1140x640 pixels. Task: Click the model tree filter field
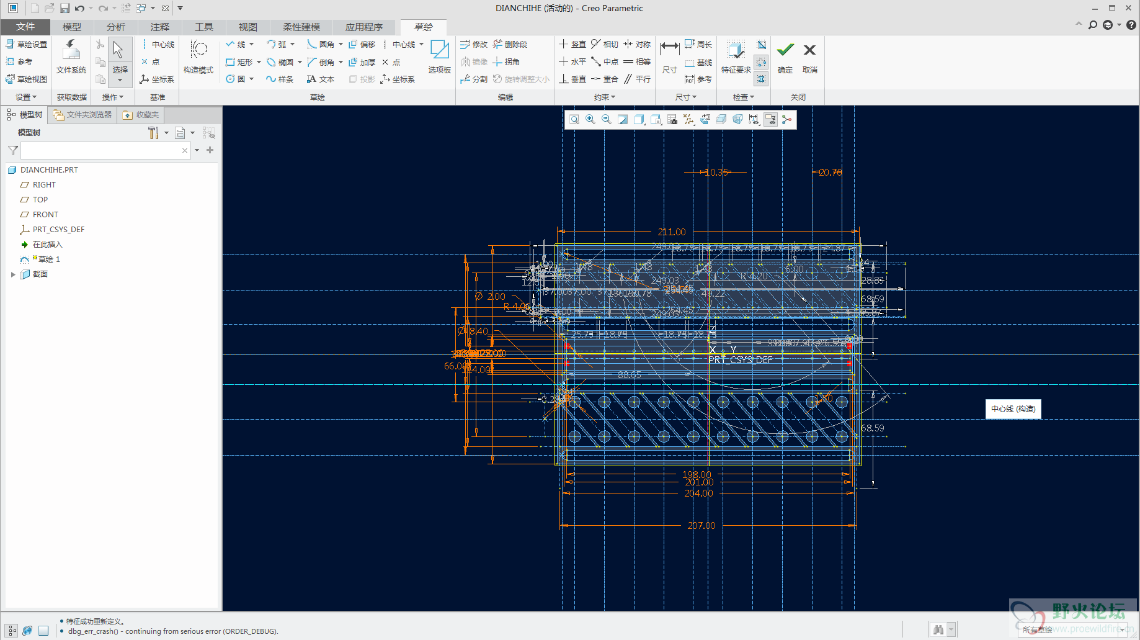(105, 150)
